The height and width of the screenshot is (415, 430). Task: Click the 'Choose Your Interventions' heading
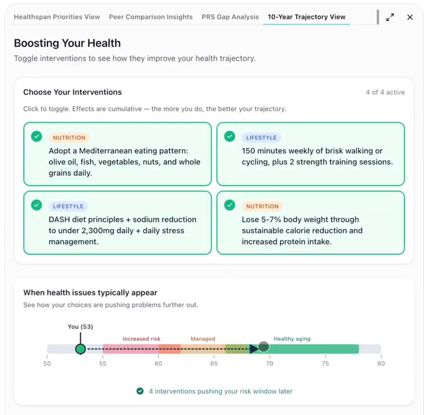point(73,92)
